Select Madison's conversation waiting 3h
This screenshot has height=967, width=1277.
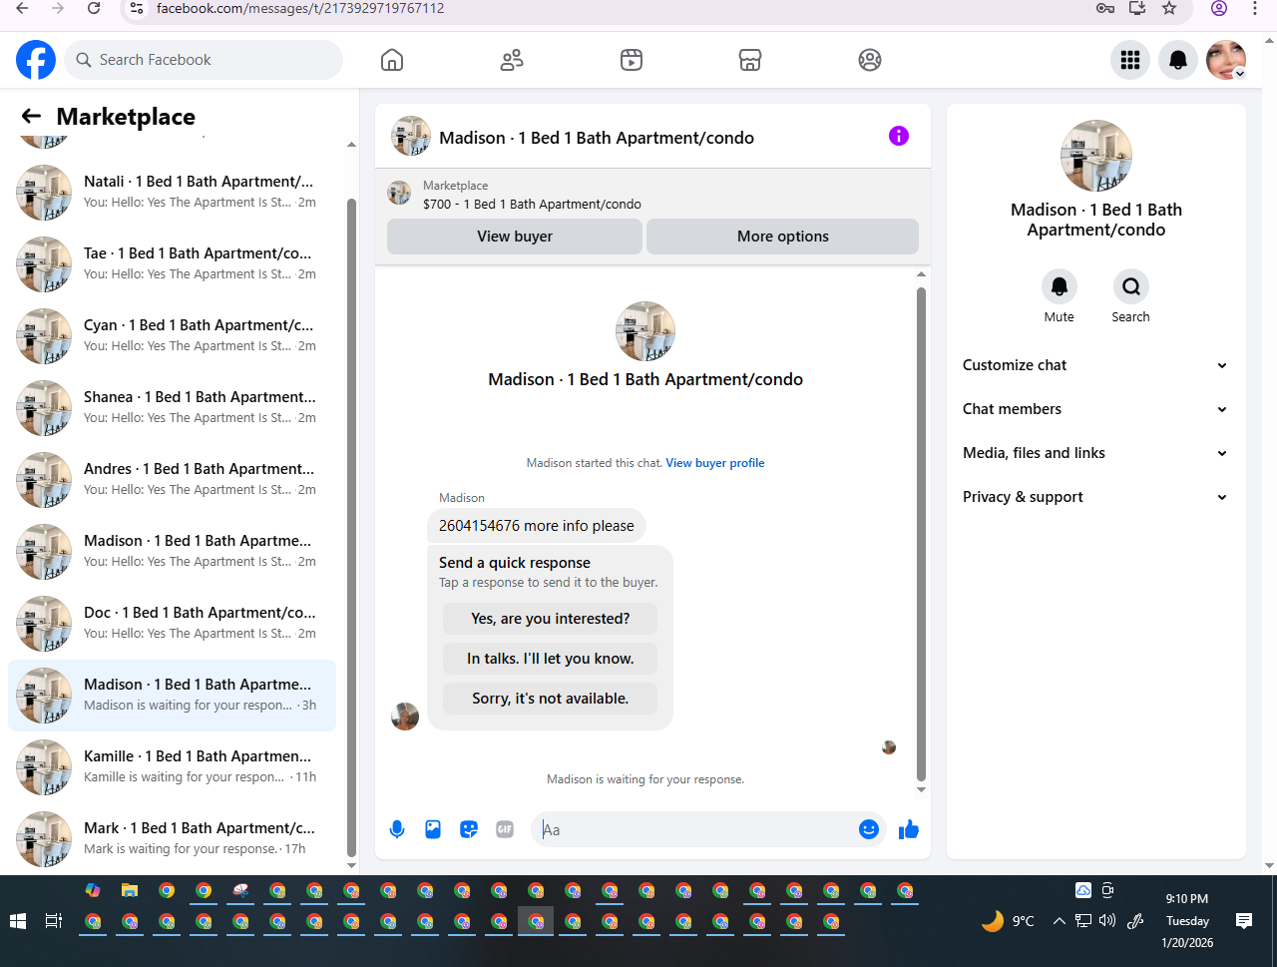pyautogui.click(x=172, y=696)
